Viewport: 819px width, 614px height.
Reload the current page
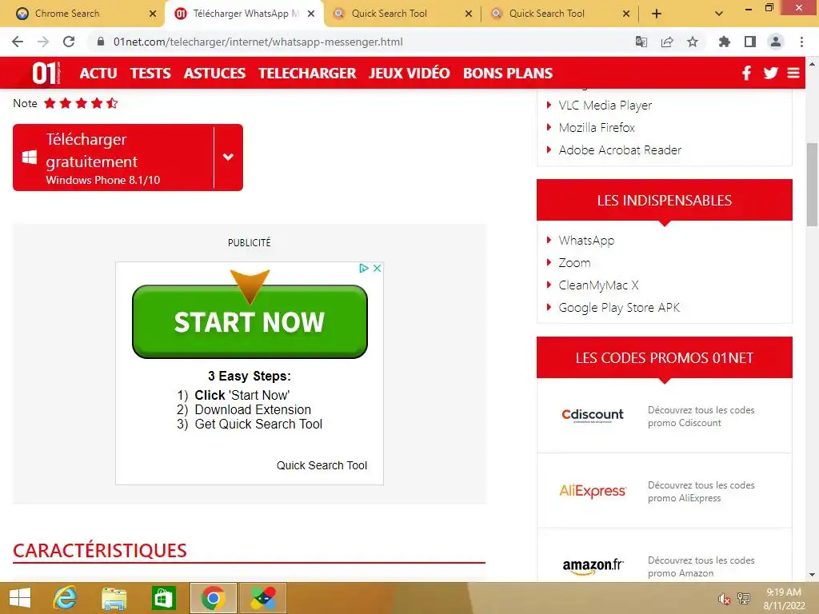69,42
